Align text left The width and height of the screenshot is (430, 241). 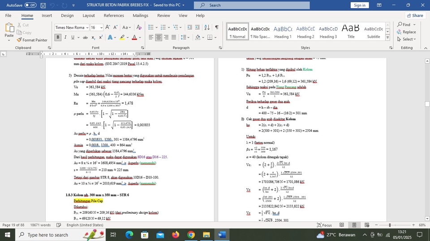(151, 37)
